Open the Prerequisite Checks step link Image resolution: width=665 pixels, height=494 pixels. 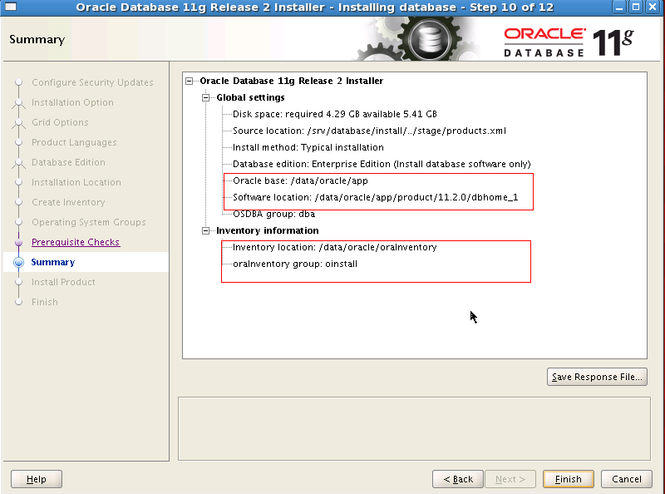tap(76, 242)
